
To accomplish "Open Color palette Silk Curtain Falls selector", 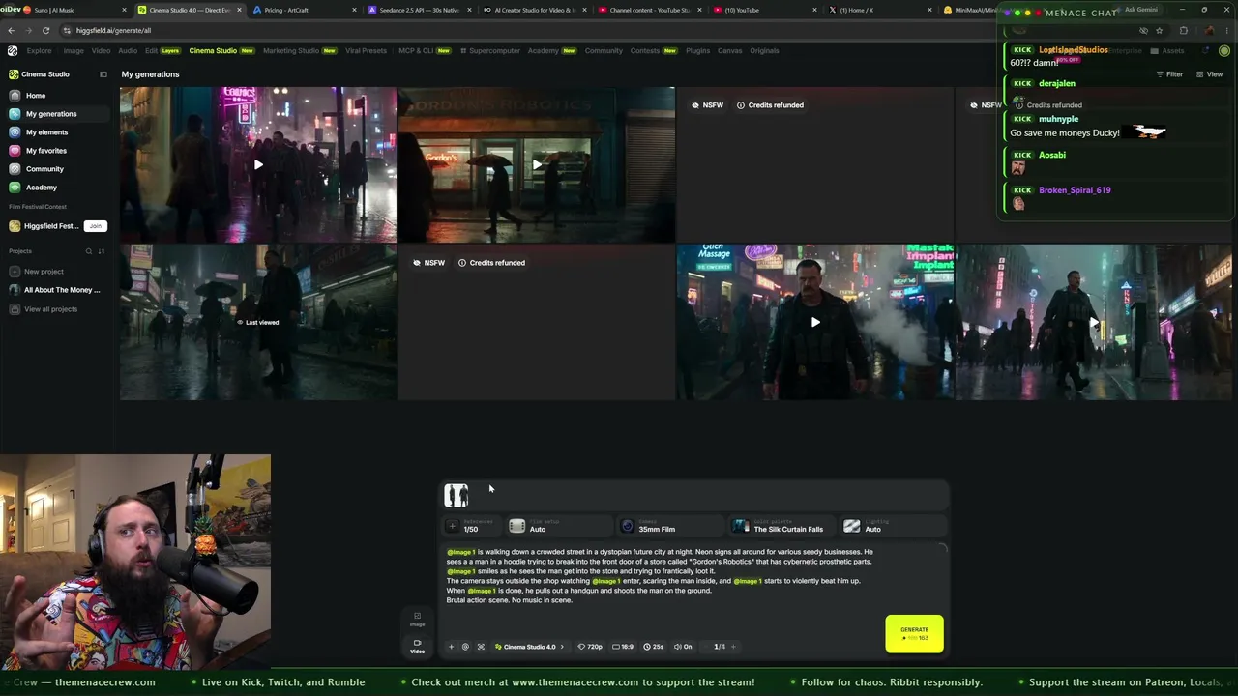I will 782,526.
